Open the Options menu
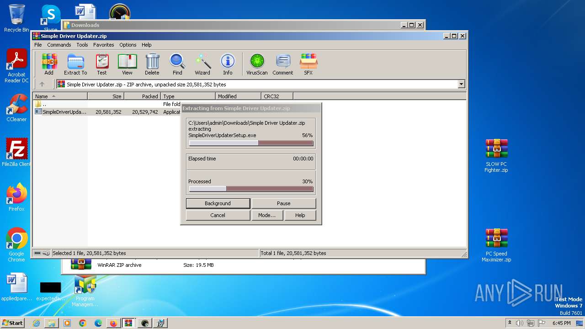This screenshot has width=585, height=329. (x=128, y=45)
